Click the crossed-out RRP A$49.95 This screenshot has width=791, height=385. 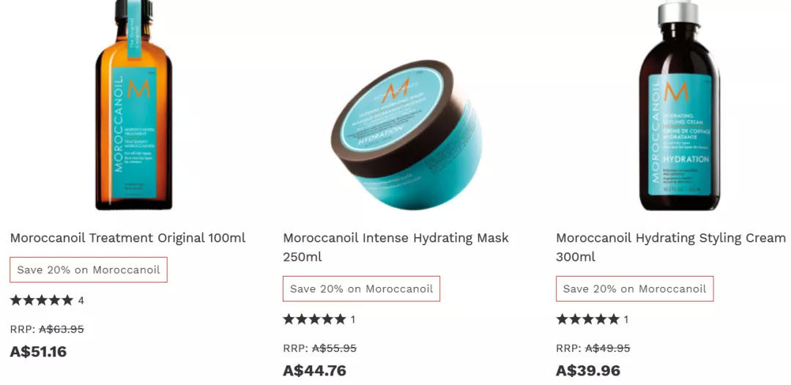coord(608,348)
